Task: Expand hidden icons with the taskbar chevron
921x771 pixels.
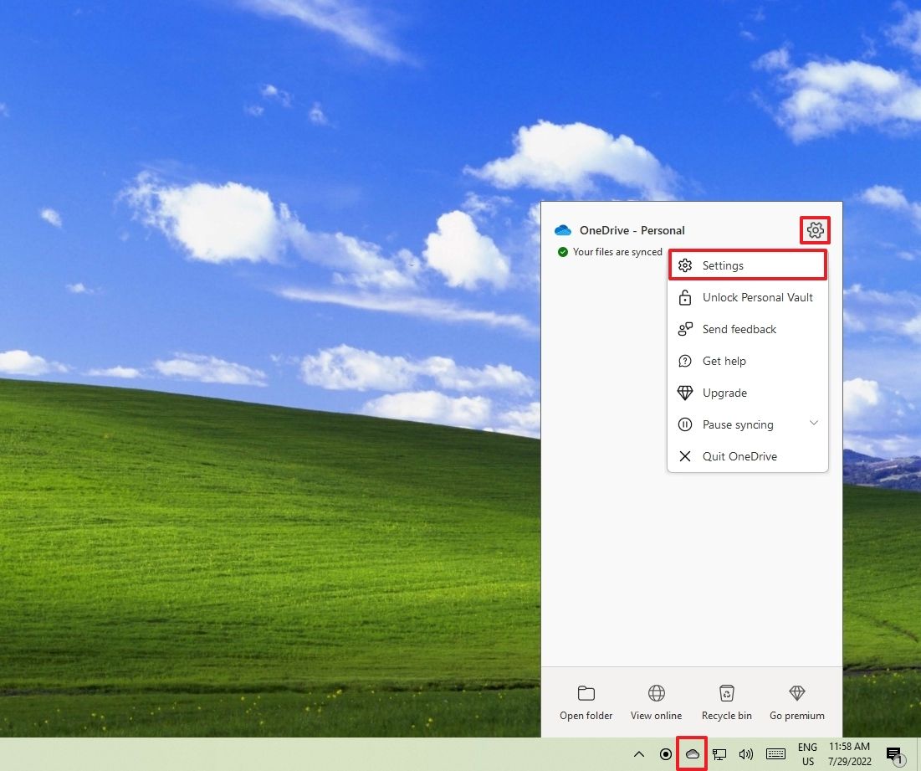Action: [639, 753]
